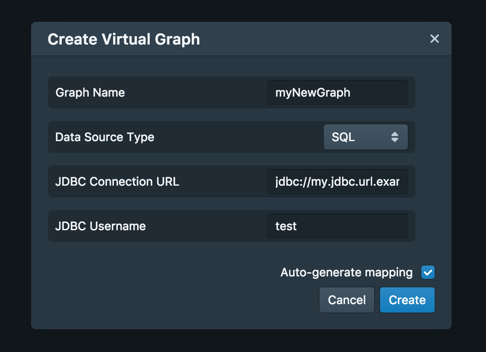
Task: Click the Auto-generate mapping label
Action: click(346, 273)
